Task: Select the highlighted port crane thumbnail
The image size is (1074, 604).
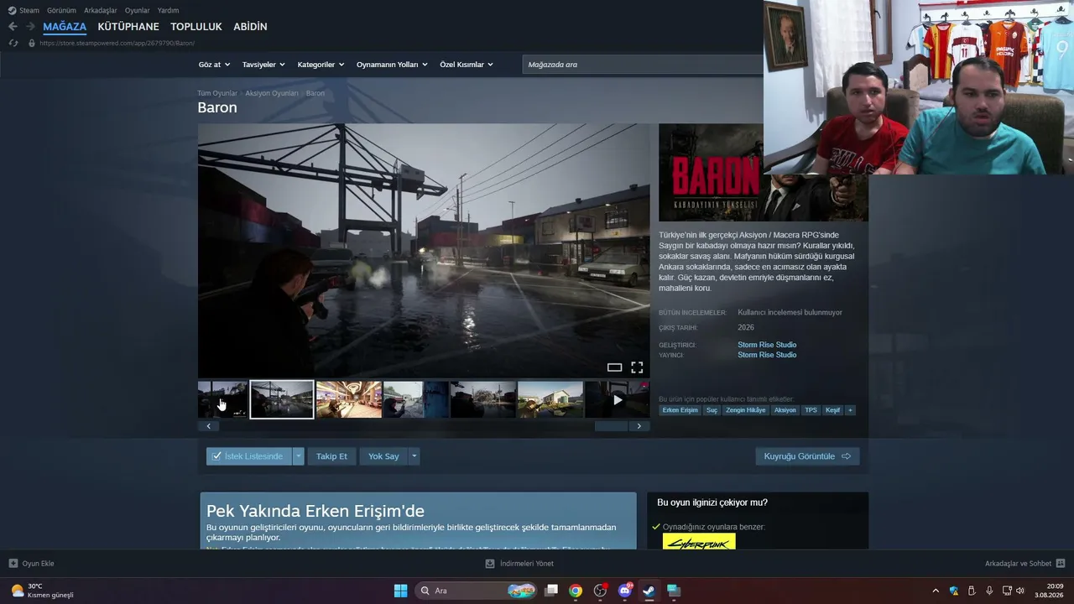Action: (x=282, y=399)
